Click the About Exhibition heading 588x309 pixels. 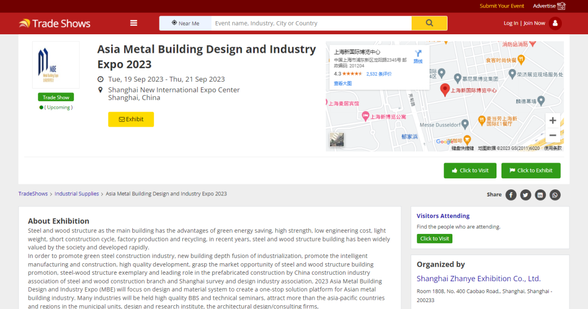tap(58, 221)
